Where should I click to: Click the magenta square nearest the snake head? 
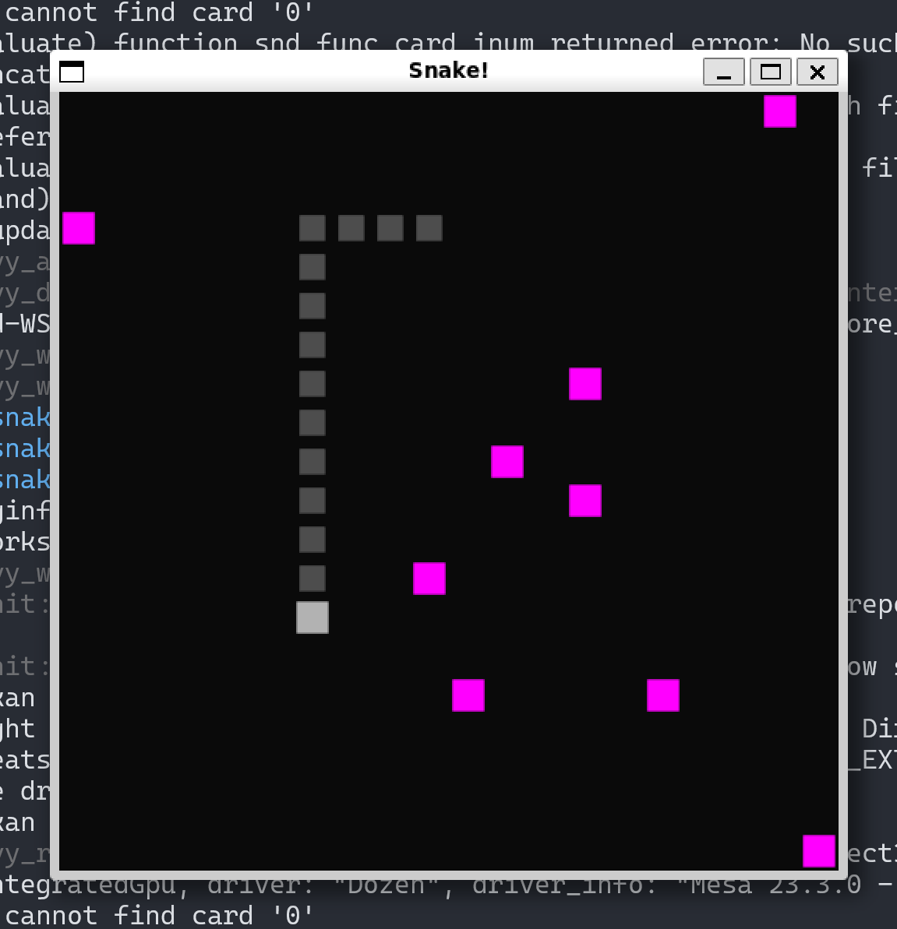[429, 579]
